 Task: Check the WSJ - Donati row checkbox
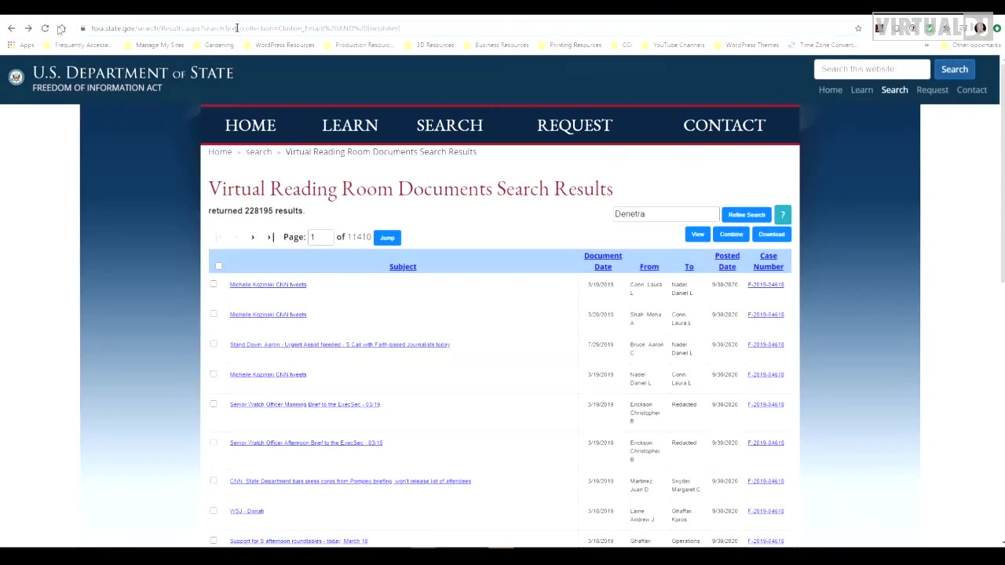214,511
